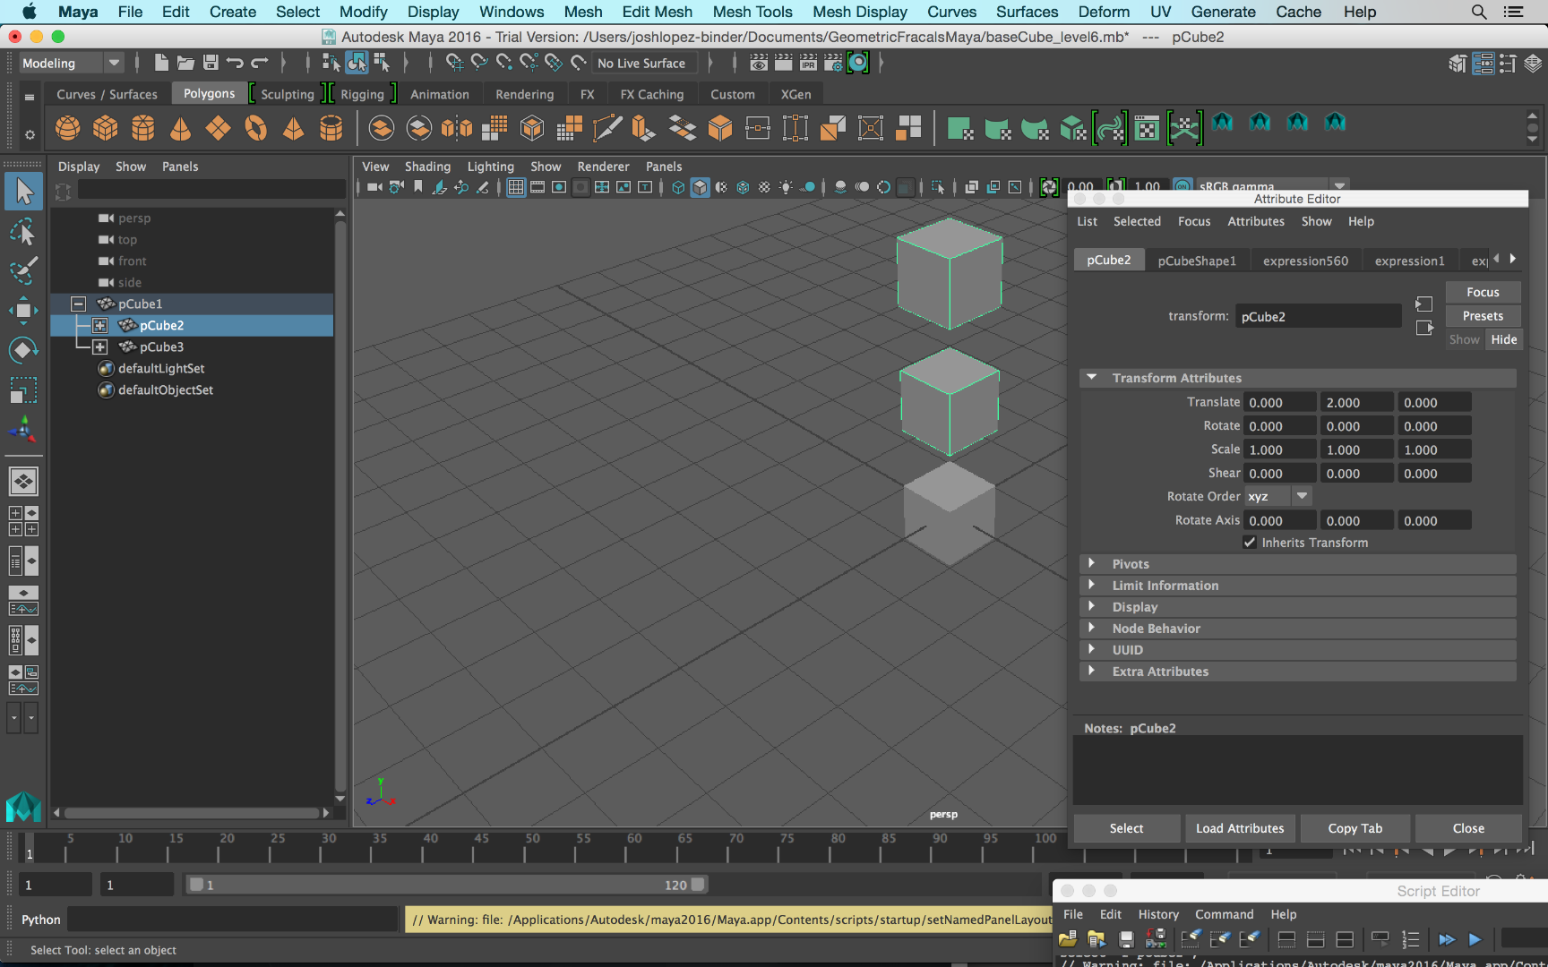Switch to the Sculpting shelf tab
The width and height of the screenshot is (1548, 967).
288,94
